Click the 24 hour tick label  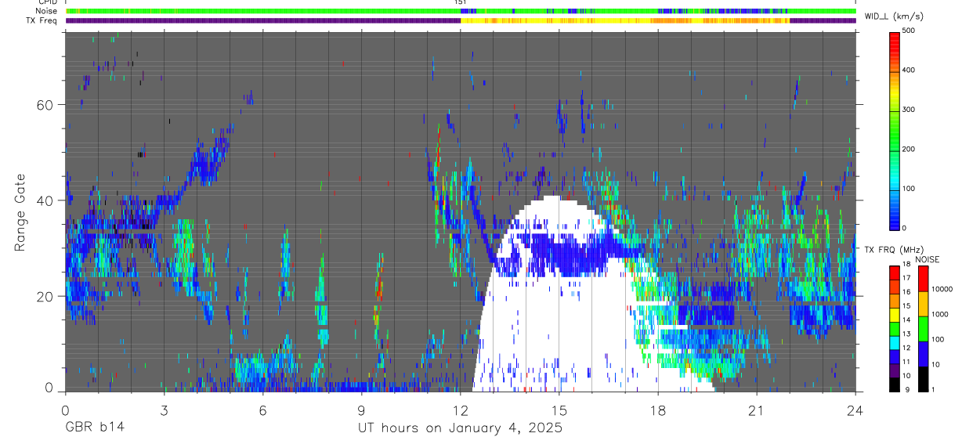(855, 410)
